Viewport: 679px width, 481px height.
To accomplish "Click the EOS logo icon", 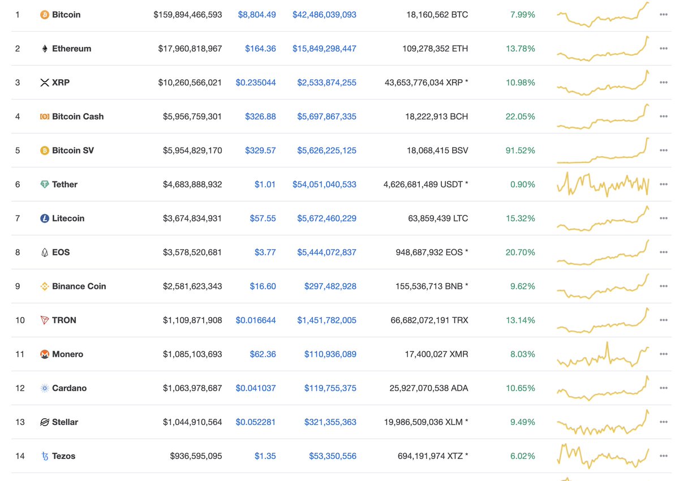I will [45, 252].
